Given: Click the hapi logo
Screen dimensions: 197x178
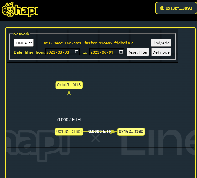Looking at the screenshot, I should coord(20,10).
